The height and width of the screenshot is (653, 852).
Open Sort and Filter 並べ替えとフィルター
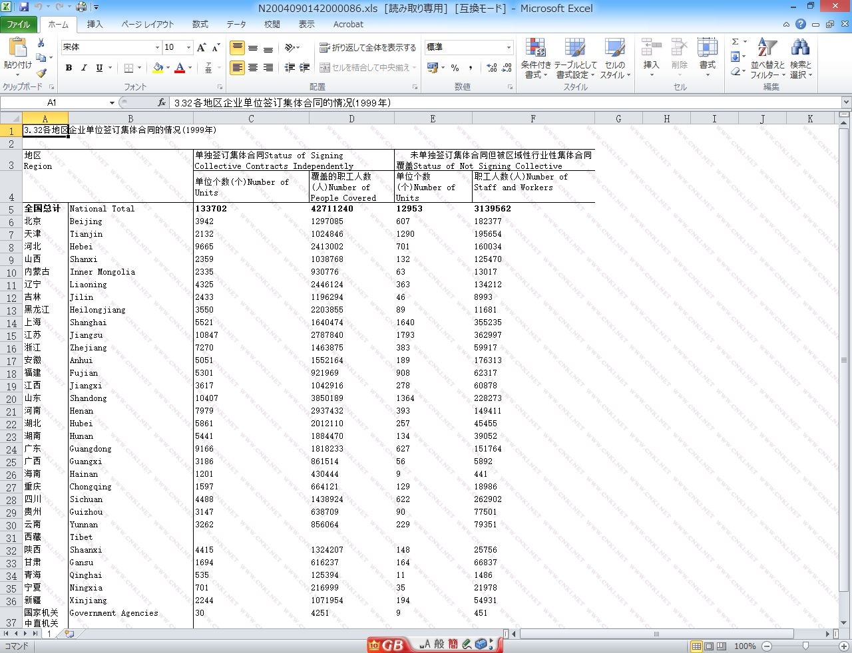[x=767, y=59]
